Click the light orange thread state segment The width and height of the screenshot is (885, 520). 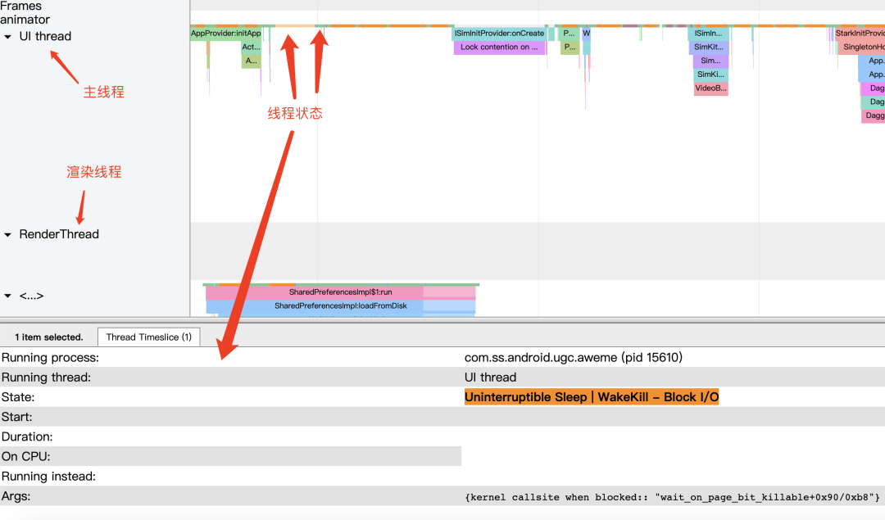pos(295,26)
